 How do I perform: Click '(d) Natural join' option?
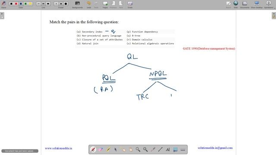88,43
